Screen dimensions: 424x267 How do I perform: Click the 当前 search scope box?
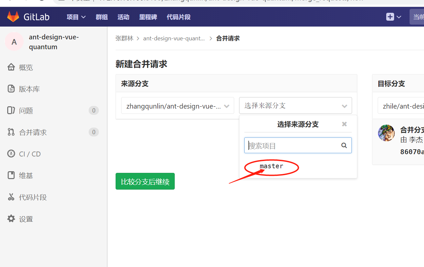click(x=417, y=17)
